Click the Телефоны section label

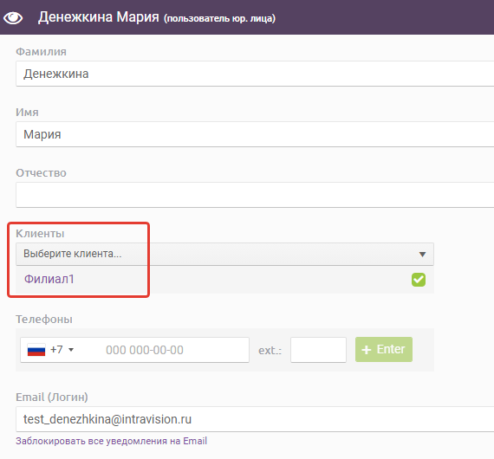44,320
